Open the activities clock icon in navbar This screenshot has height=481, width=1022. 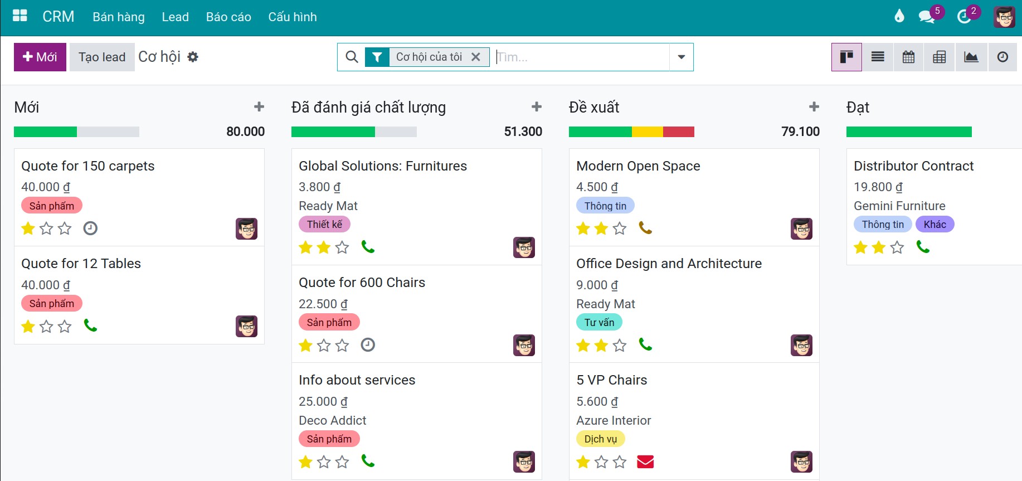coord(964,17)
